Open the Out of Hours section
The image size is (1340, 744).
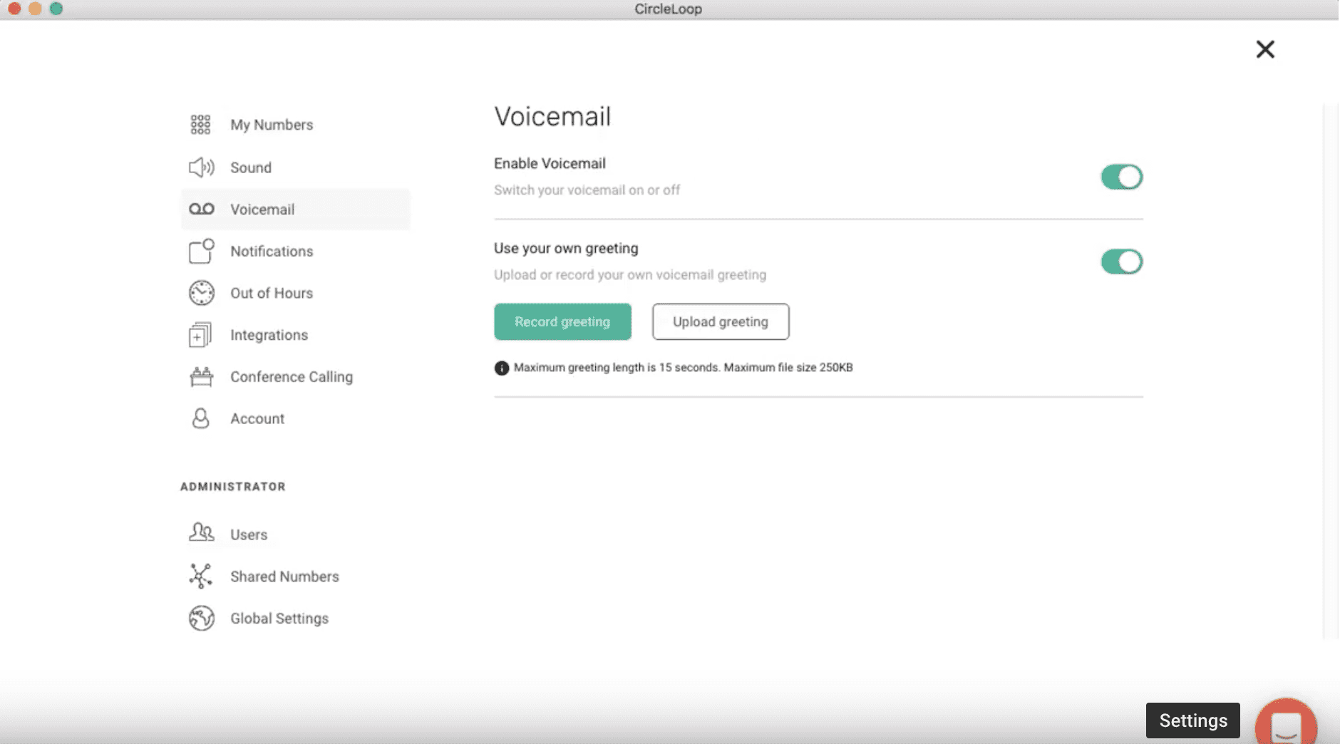click(x=271, y=293)
